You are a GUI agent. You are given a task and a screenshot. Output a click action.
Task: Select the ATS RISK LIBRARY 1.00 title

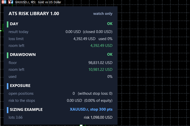pyautogui.click(x=34, y=14)
